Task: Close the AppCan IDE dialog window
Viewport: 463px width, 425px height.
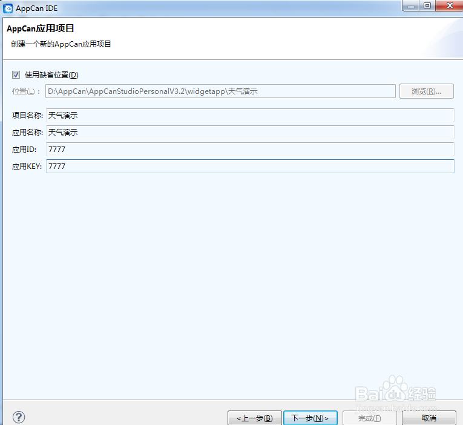Action: pos(450,5)
